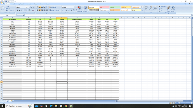Select the Conditional Formatting icon

79,8
